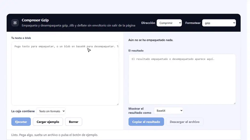Click the 'La caja contiene' label
Screen dimensions: 250x140
click(23, 111)
